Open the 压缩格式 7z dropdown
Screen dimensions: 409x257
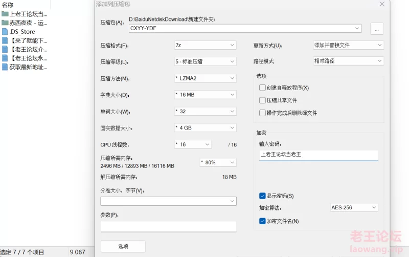point(205,45)
